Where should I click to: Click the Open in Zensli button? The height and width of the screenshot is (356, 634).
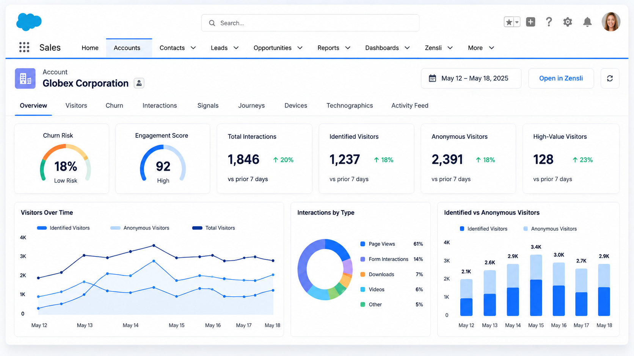(561, 78)
